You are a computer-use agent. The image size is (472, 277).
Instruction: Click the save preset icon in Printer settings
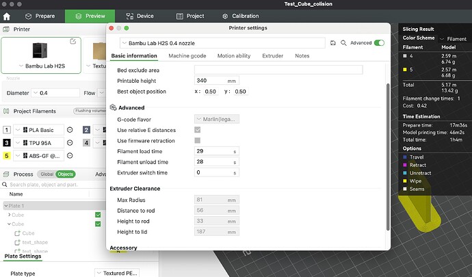point(333,43)
